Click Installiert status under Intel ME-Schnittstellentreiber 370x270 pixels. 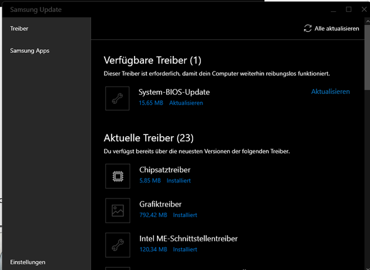coord(185,249)
